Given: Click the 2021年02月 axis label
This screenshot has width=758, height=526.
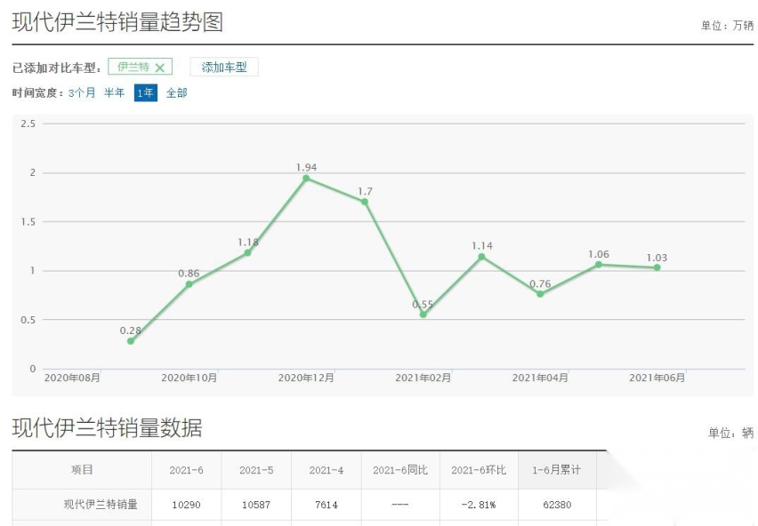Looking at the screenshot, I should (x=423, y=378).
